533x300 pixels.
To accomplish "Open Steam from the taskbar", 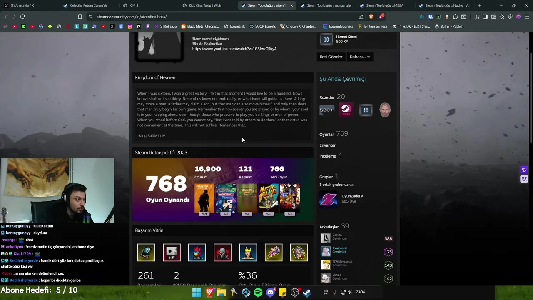I will tap(307, 292).
